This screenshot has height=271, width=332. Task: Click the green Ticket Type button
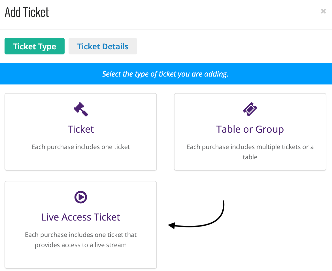34,46
